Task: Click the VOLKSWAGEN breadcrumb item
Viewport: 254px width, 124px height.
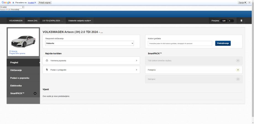Action: pos(16,20)
